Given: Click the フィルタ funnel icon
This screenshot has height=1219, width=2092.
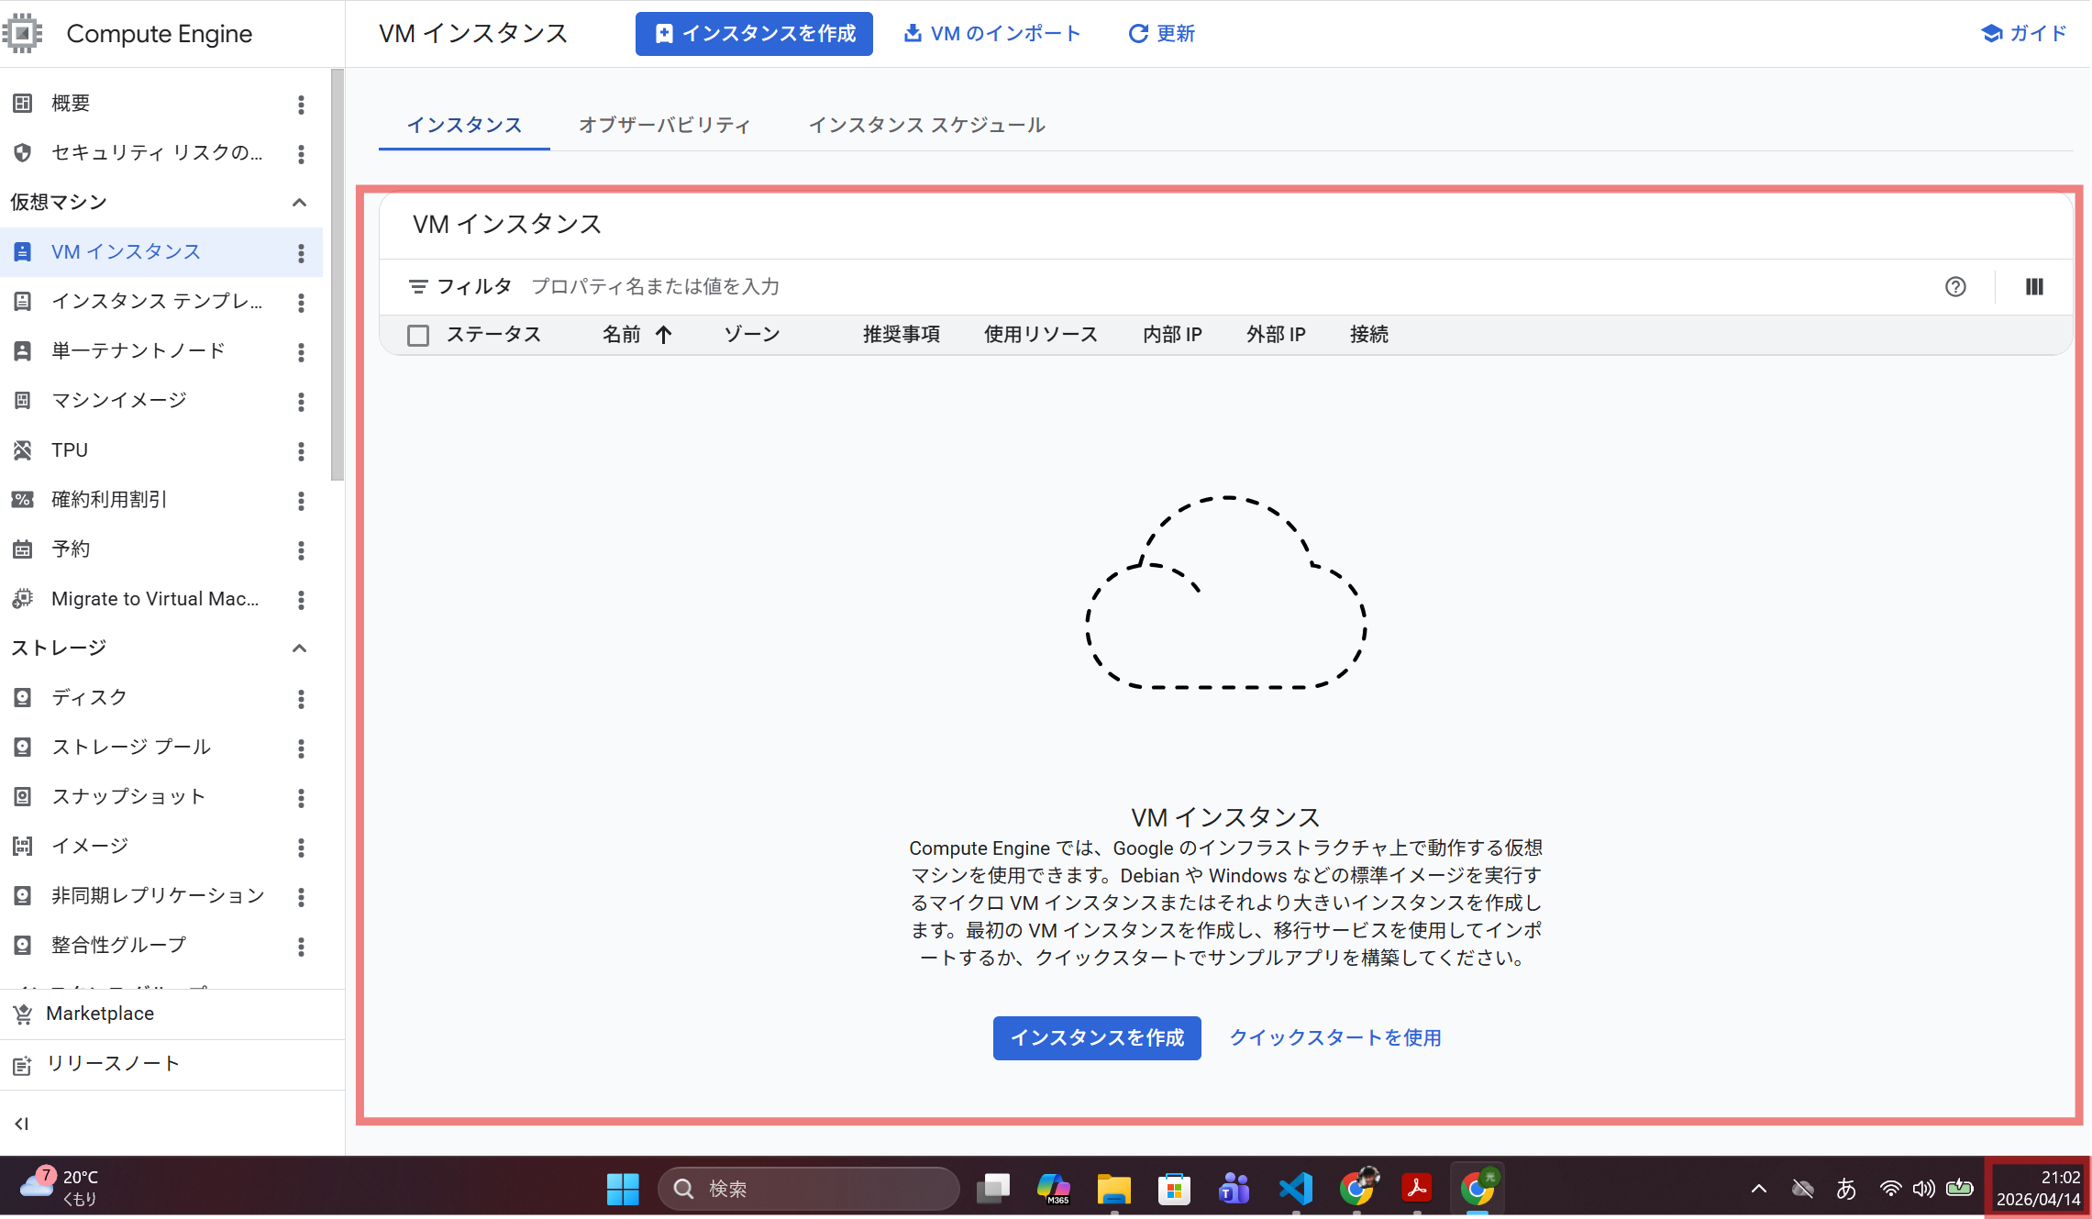Looking at the screenshot, I should (x=420, y=285).
